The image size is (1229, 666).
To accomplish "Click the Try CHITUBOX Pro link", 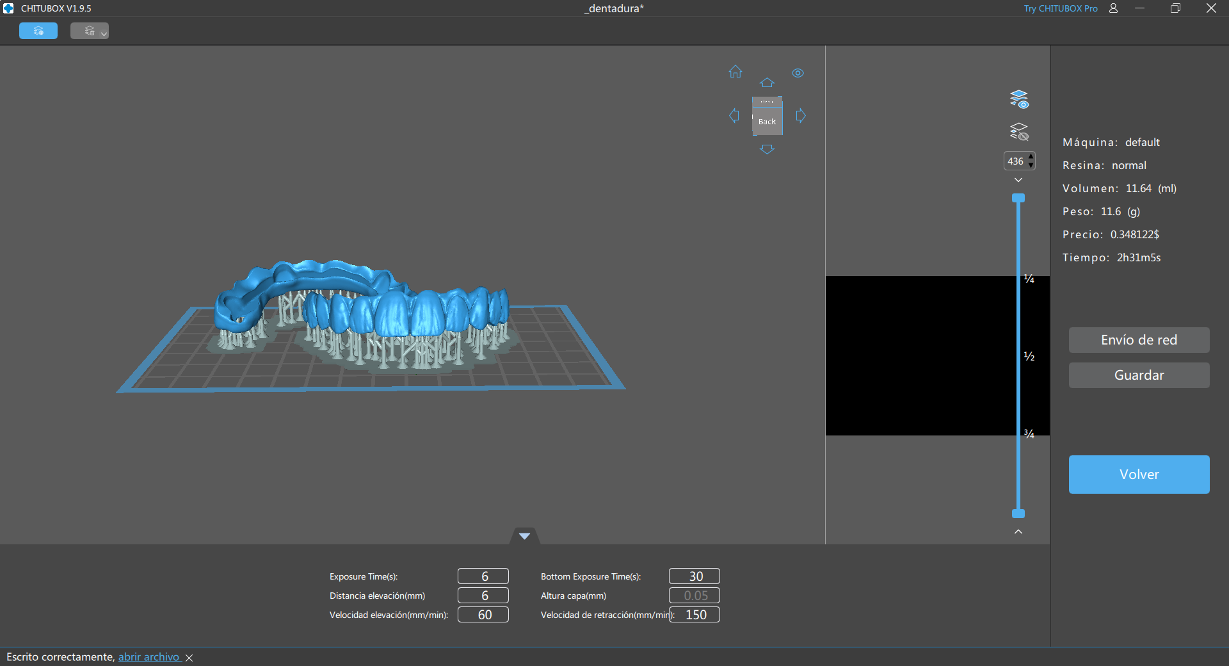I will (1061, 8).
